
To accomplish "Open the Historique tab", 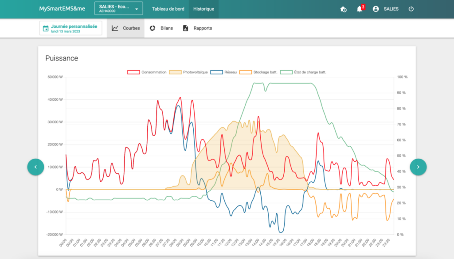I will 204,9.
